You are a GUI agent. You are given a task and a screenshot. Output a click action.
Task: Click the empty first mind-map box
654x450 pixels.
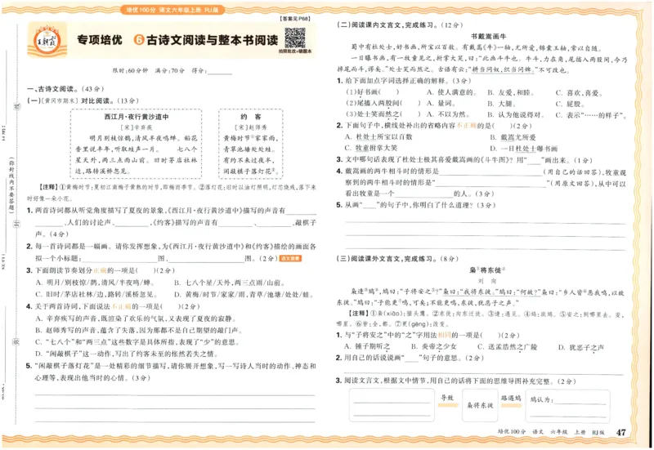coord(392,405)
